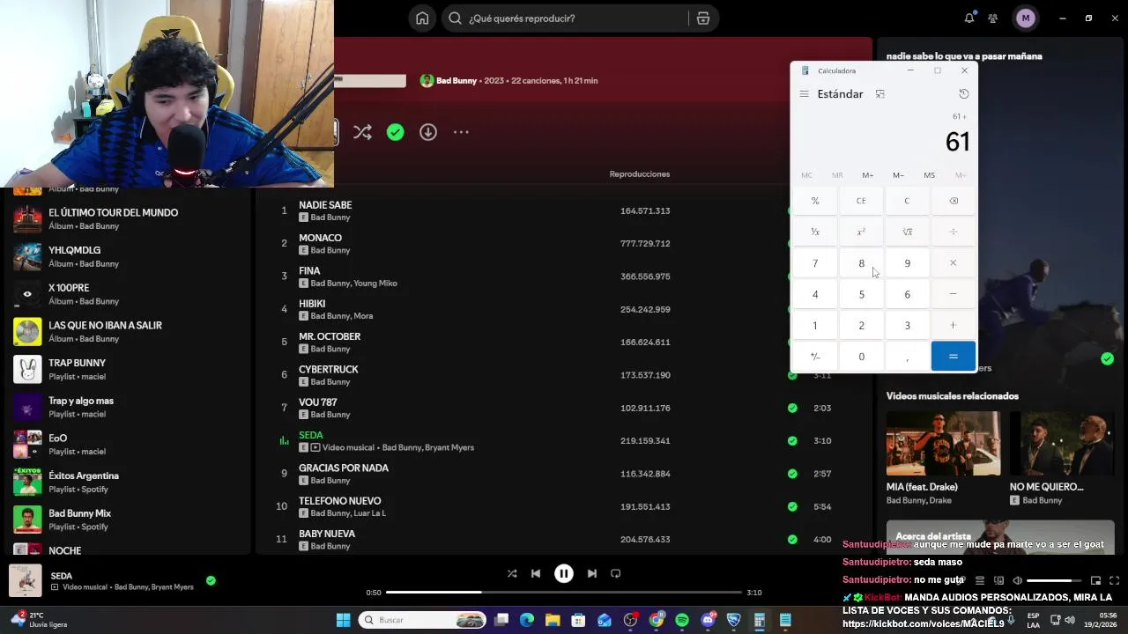Toggle saved checkmark on GRACIAS POR NADA row

[792, 474]
